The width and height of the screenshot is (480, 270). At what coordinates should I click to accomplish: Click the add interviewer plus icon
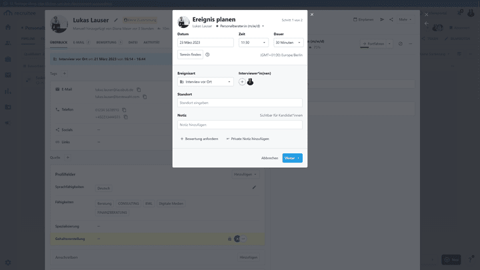[242, 82]
